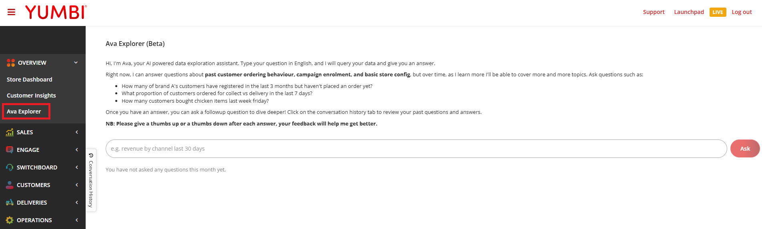Follow the Support link

coord(654,12)
